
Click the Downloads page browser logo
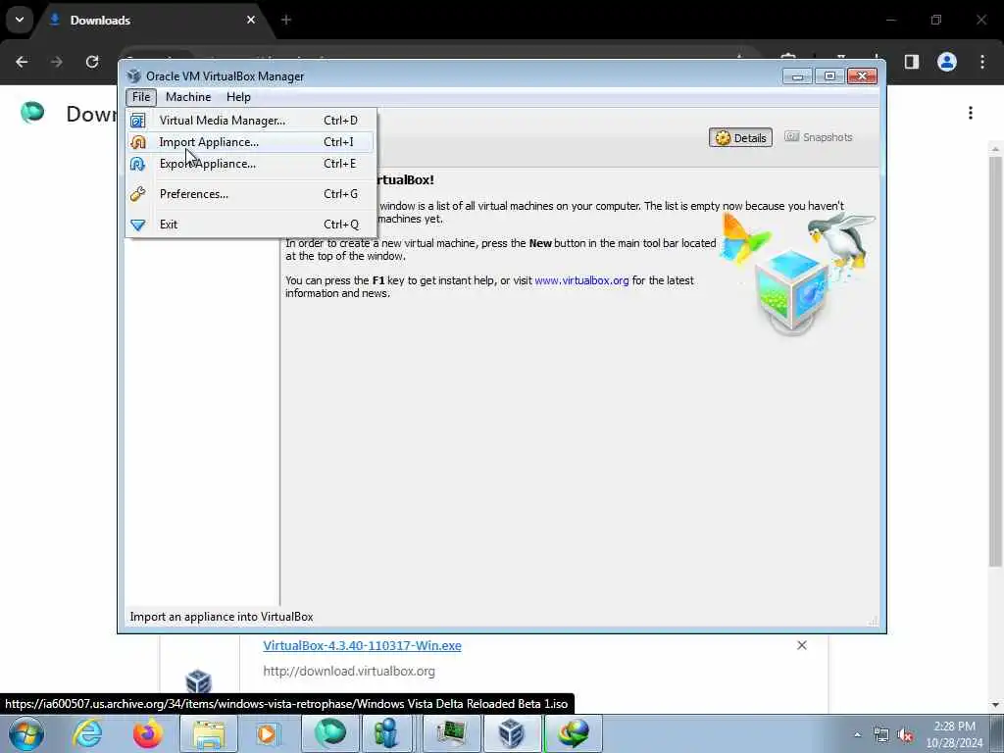coord(32,112)
